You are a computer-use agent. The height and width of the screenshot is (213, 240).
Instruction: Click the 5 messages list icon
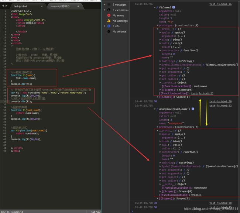(109, 4)
